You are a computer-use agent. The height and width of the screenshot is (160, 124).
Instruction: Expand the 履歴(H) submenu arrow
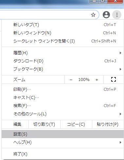click(x=120, y=53)
